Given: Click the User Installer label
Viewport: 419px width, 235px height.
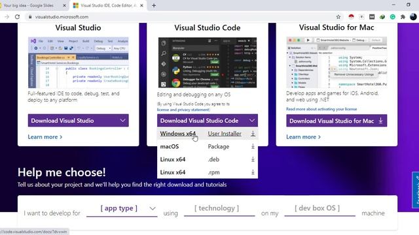Looking at the screenshot, I should (x=225, y=133).
